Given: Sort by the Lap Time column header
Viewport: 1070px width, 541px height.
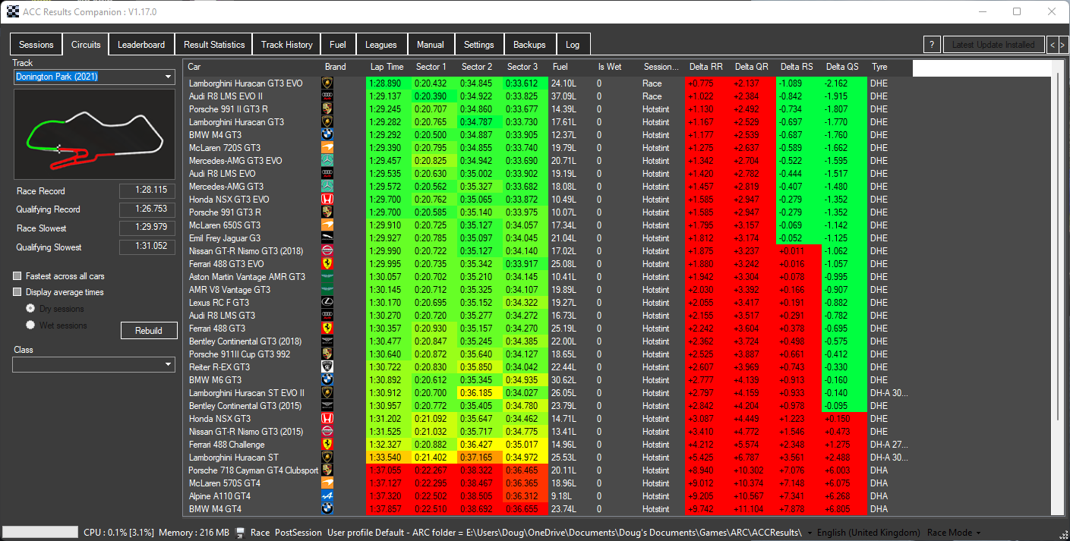Looking at the screenshot, I should pyautogui.click(x=387, y=67).
